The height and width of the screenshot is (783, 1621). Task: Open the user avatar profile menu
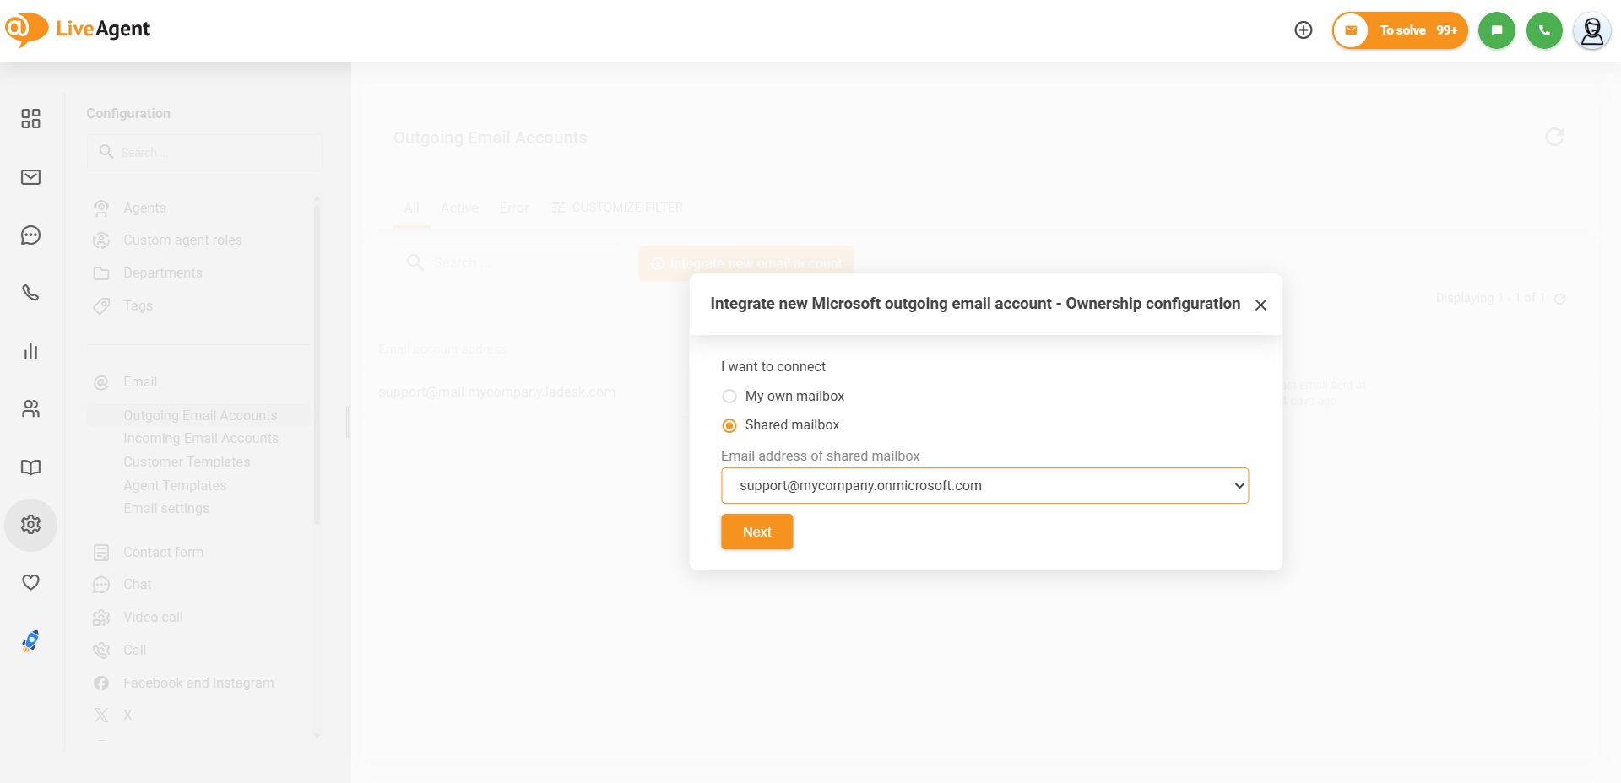click(1592, 31)
